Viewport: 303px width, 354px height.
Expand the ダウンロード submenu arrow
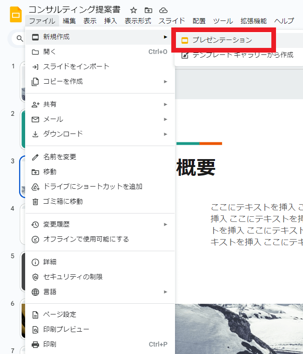[x=166, y=134]
